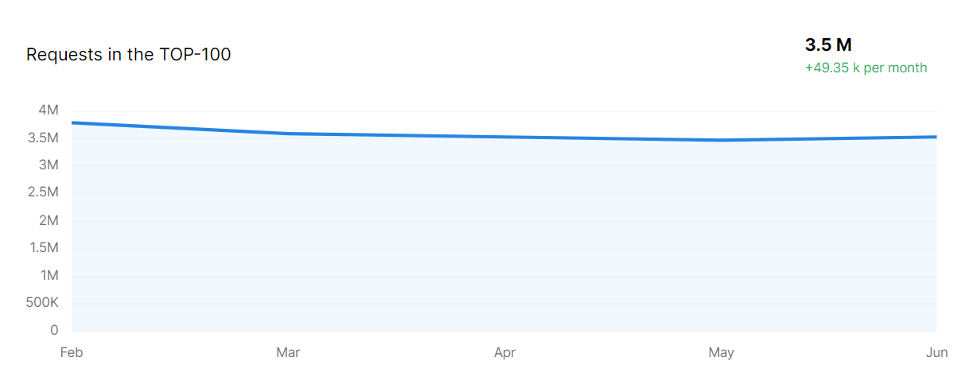Click the 3.5M y-axis tick label

43,138
